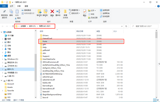160x102 pixels.
Task: Select file 3DCmdCommon.dll
Action: point(51,62)
